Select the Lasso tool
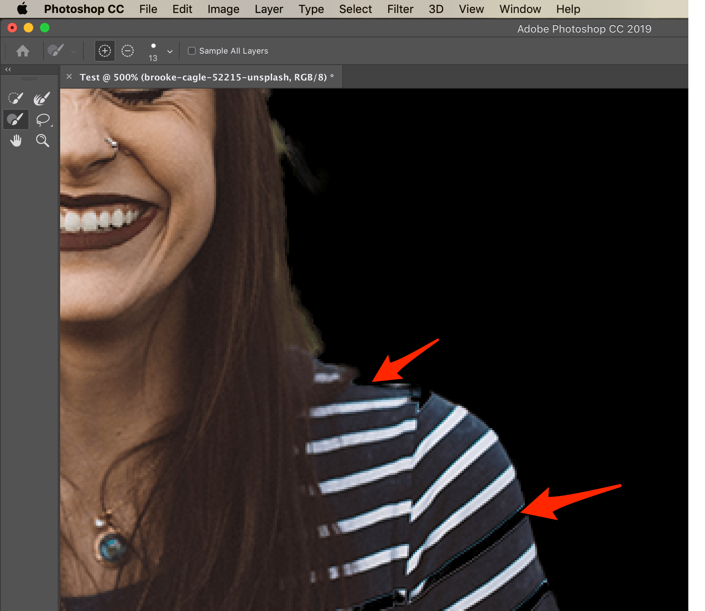 [x=43, y=119]
